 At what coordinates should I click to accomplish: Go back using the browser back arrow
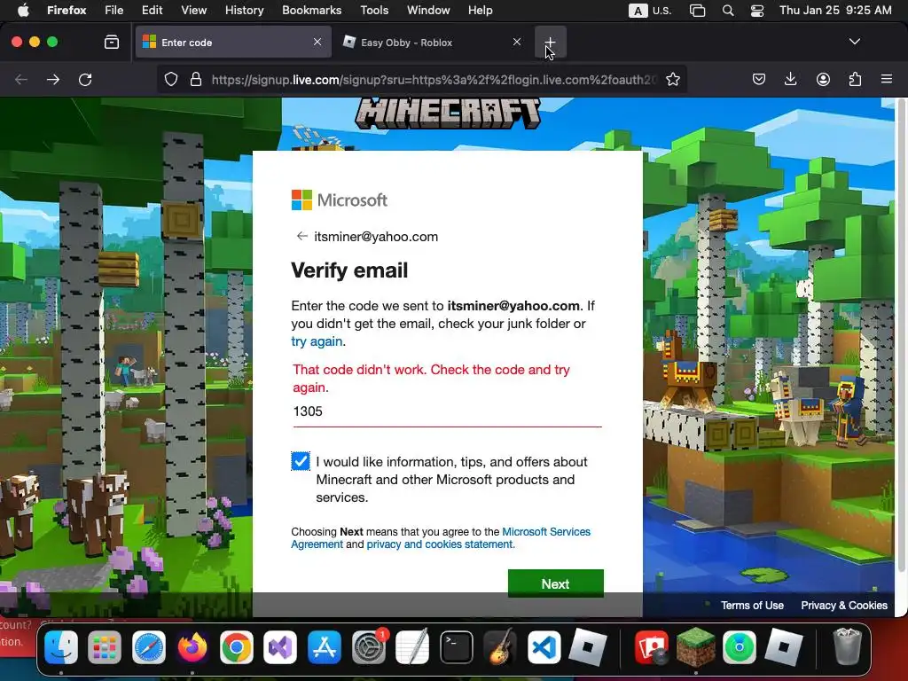pyautogui.click(x=21, y=79)
